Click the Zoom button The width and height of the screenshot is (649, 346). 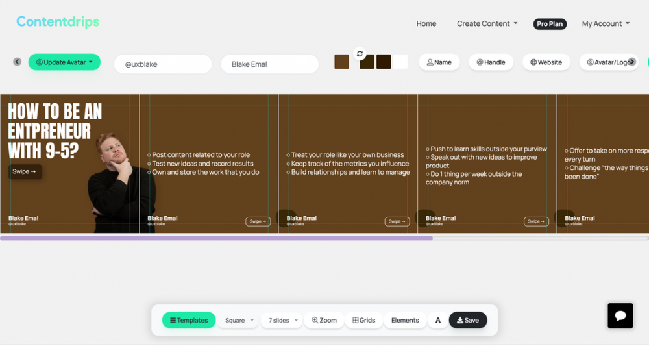[x=324, y=320]
